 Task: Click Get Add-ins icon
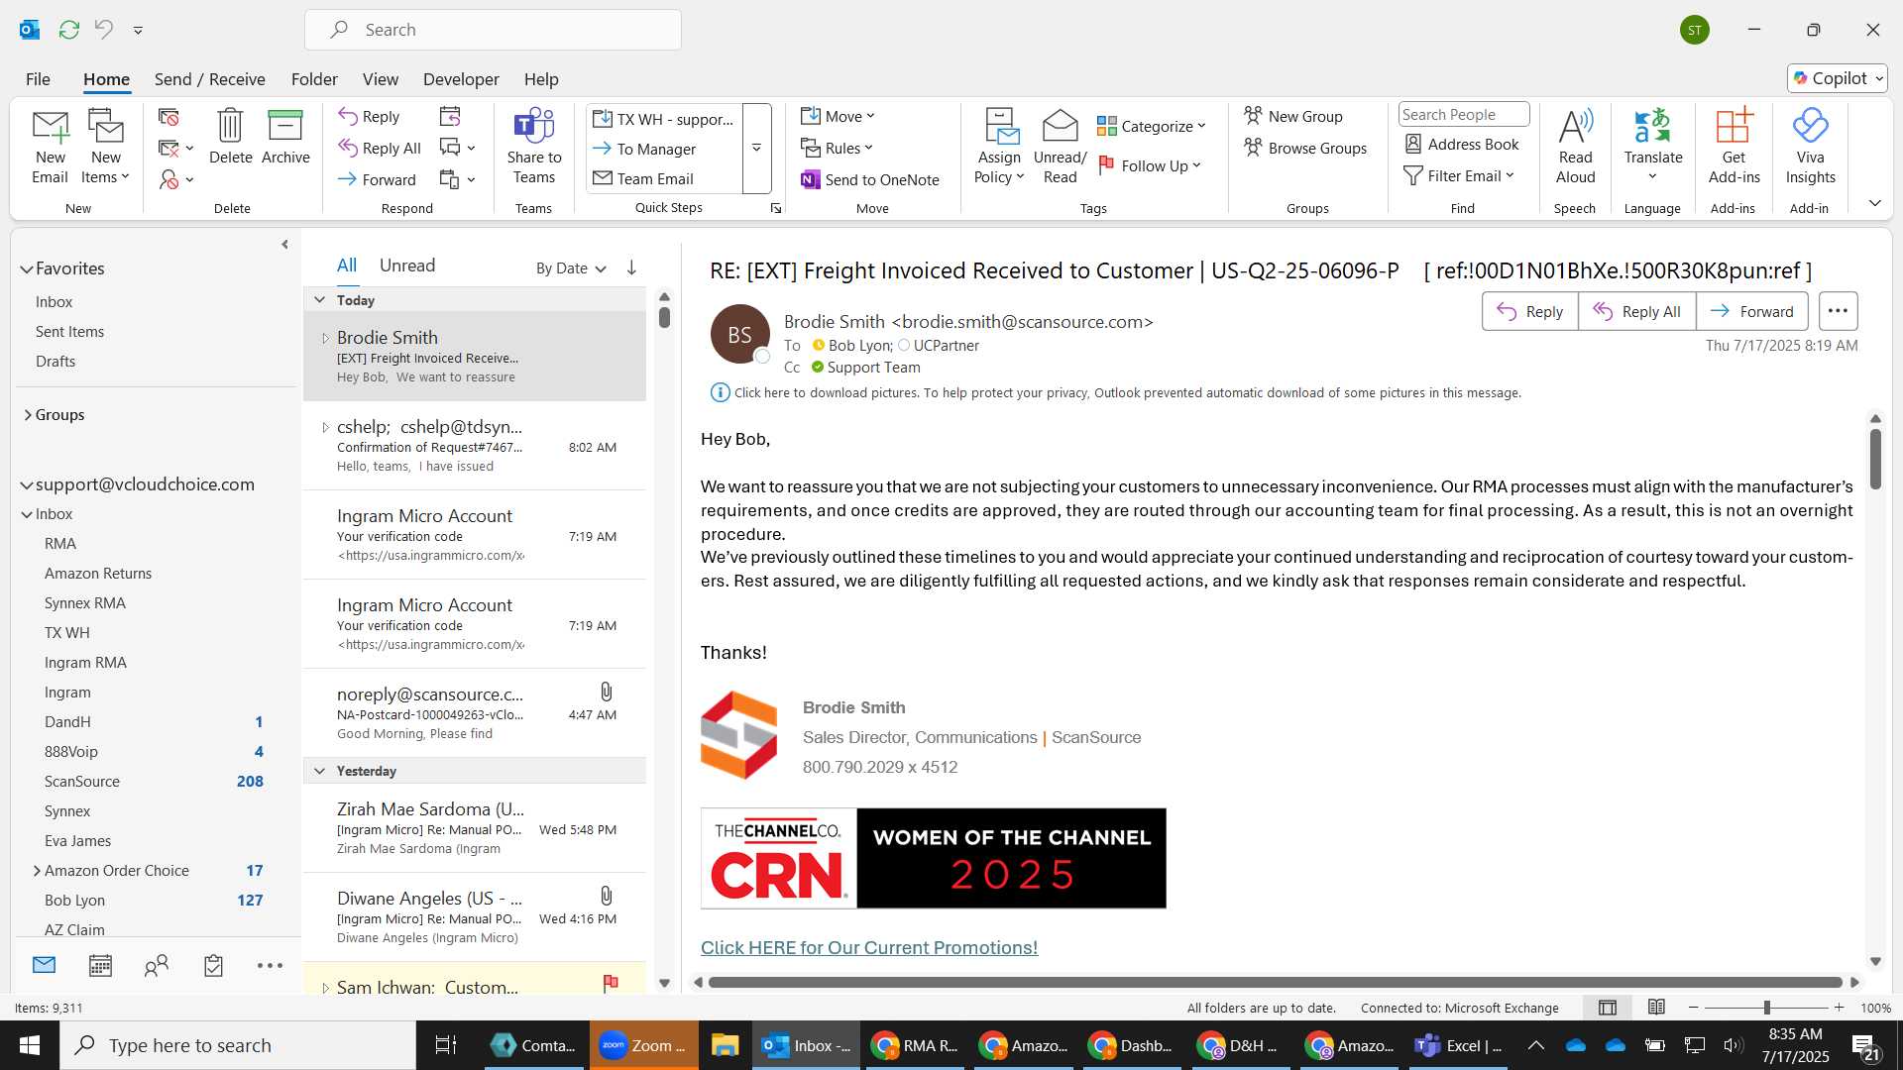[x=1734, y=126]
